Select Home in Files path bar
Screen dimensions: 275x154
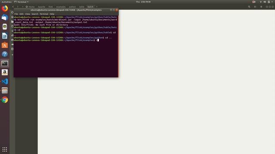(x=30, y=7)
